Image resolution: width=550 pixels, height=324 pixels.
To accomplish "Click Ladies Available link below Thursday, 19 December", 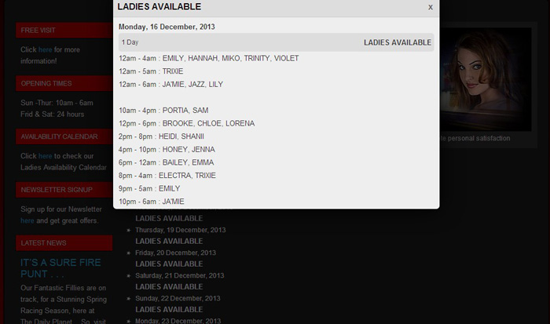I will (169, 241).
